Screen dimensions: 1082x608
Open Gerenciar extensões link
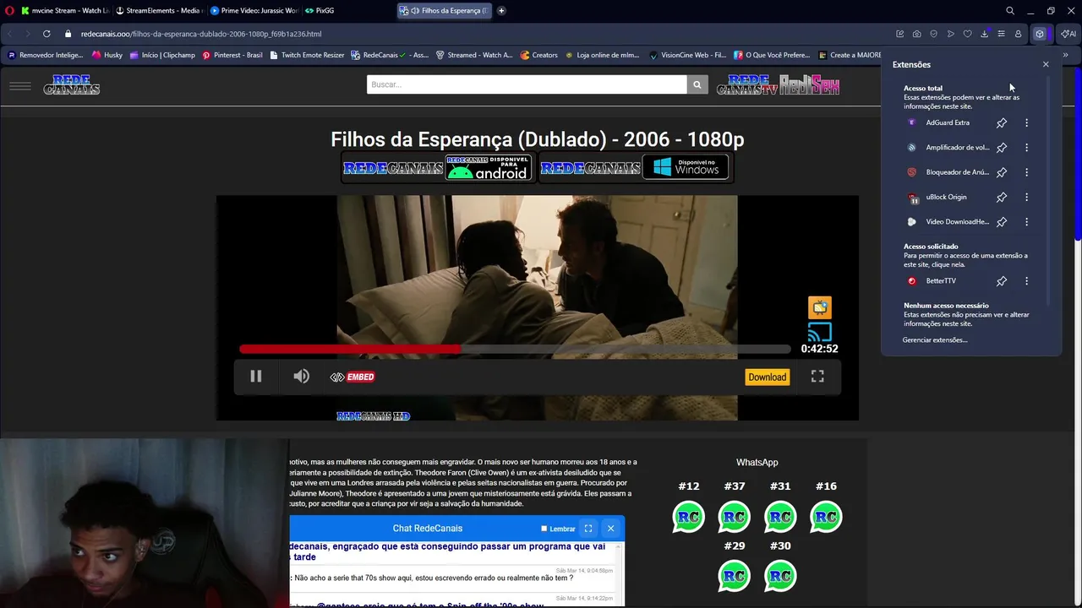935,339
